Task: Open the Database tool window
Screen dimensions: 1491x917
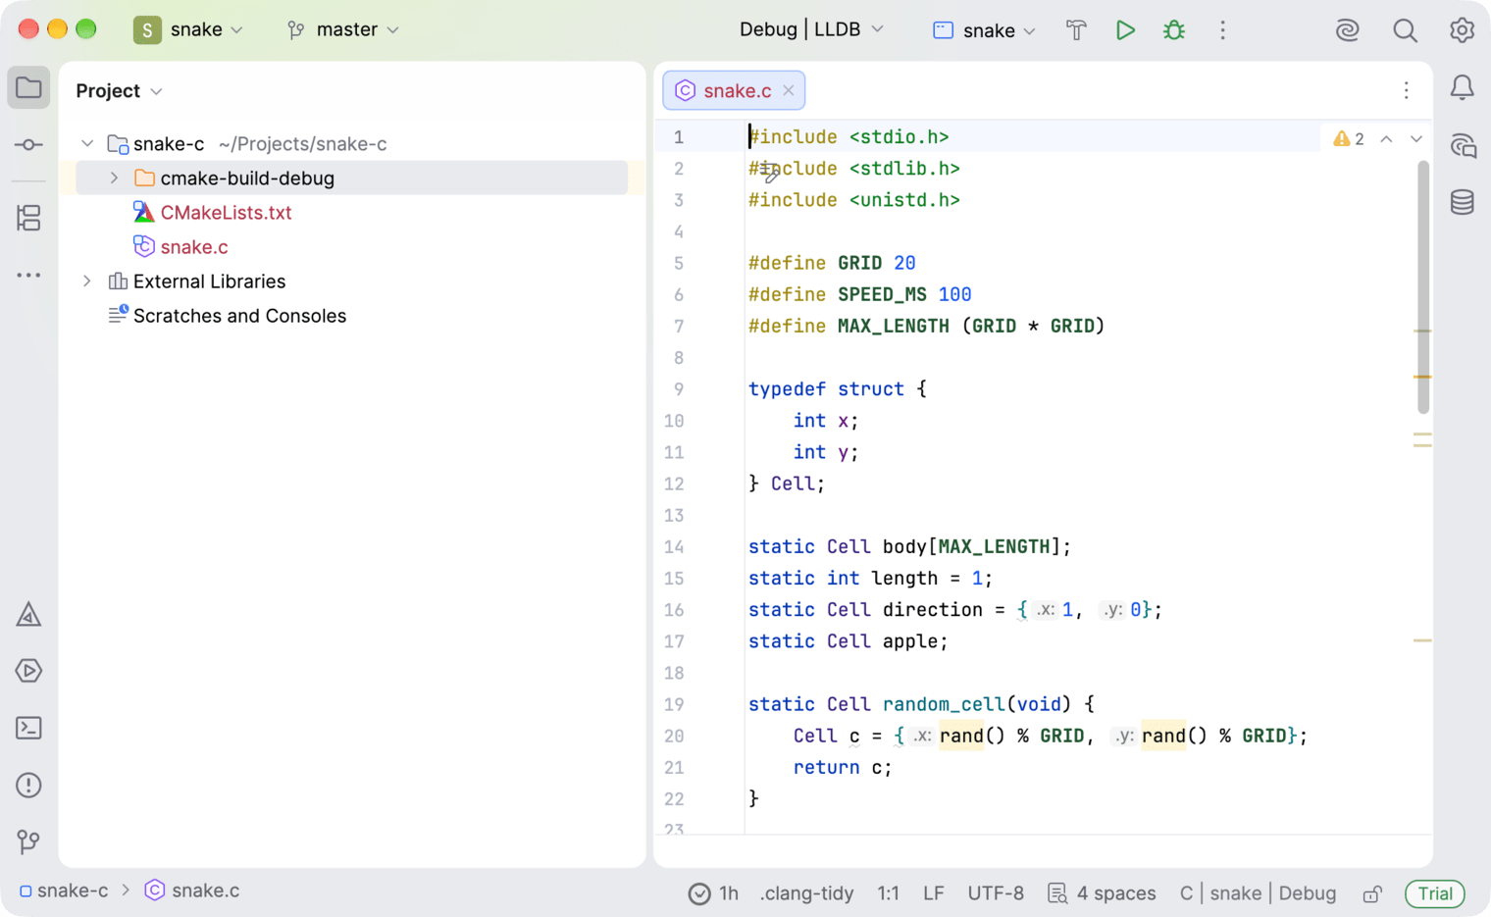Action: [1462, 202]
